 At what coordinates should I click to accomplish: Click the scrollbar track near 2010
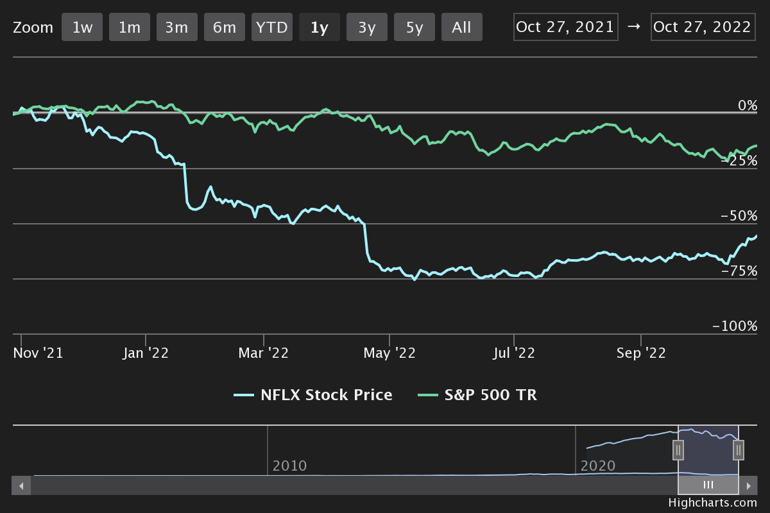pyautogui.click(x=289, y=485)
